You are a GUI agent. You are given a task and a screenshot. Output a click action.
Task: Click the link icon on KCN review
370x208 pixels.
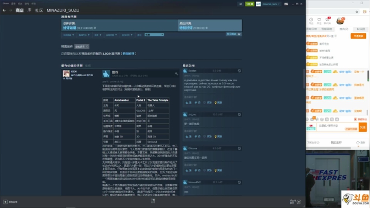pyautogui.click(x=176, y=74)
